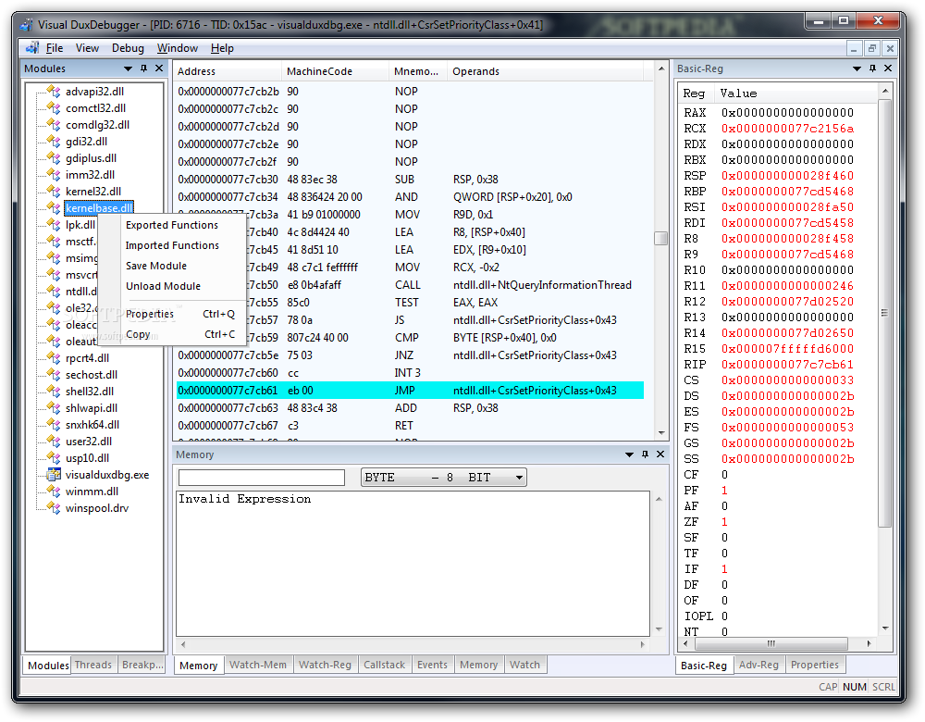Close the Basic-Reg panel
The height and width of the screenshot is (722, 925).
pyautogui.click(x=888, y=68)
